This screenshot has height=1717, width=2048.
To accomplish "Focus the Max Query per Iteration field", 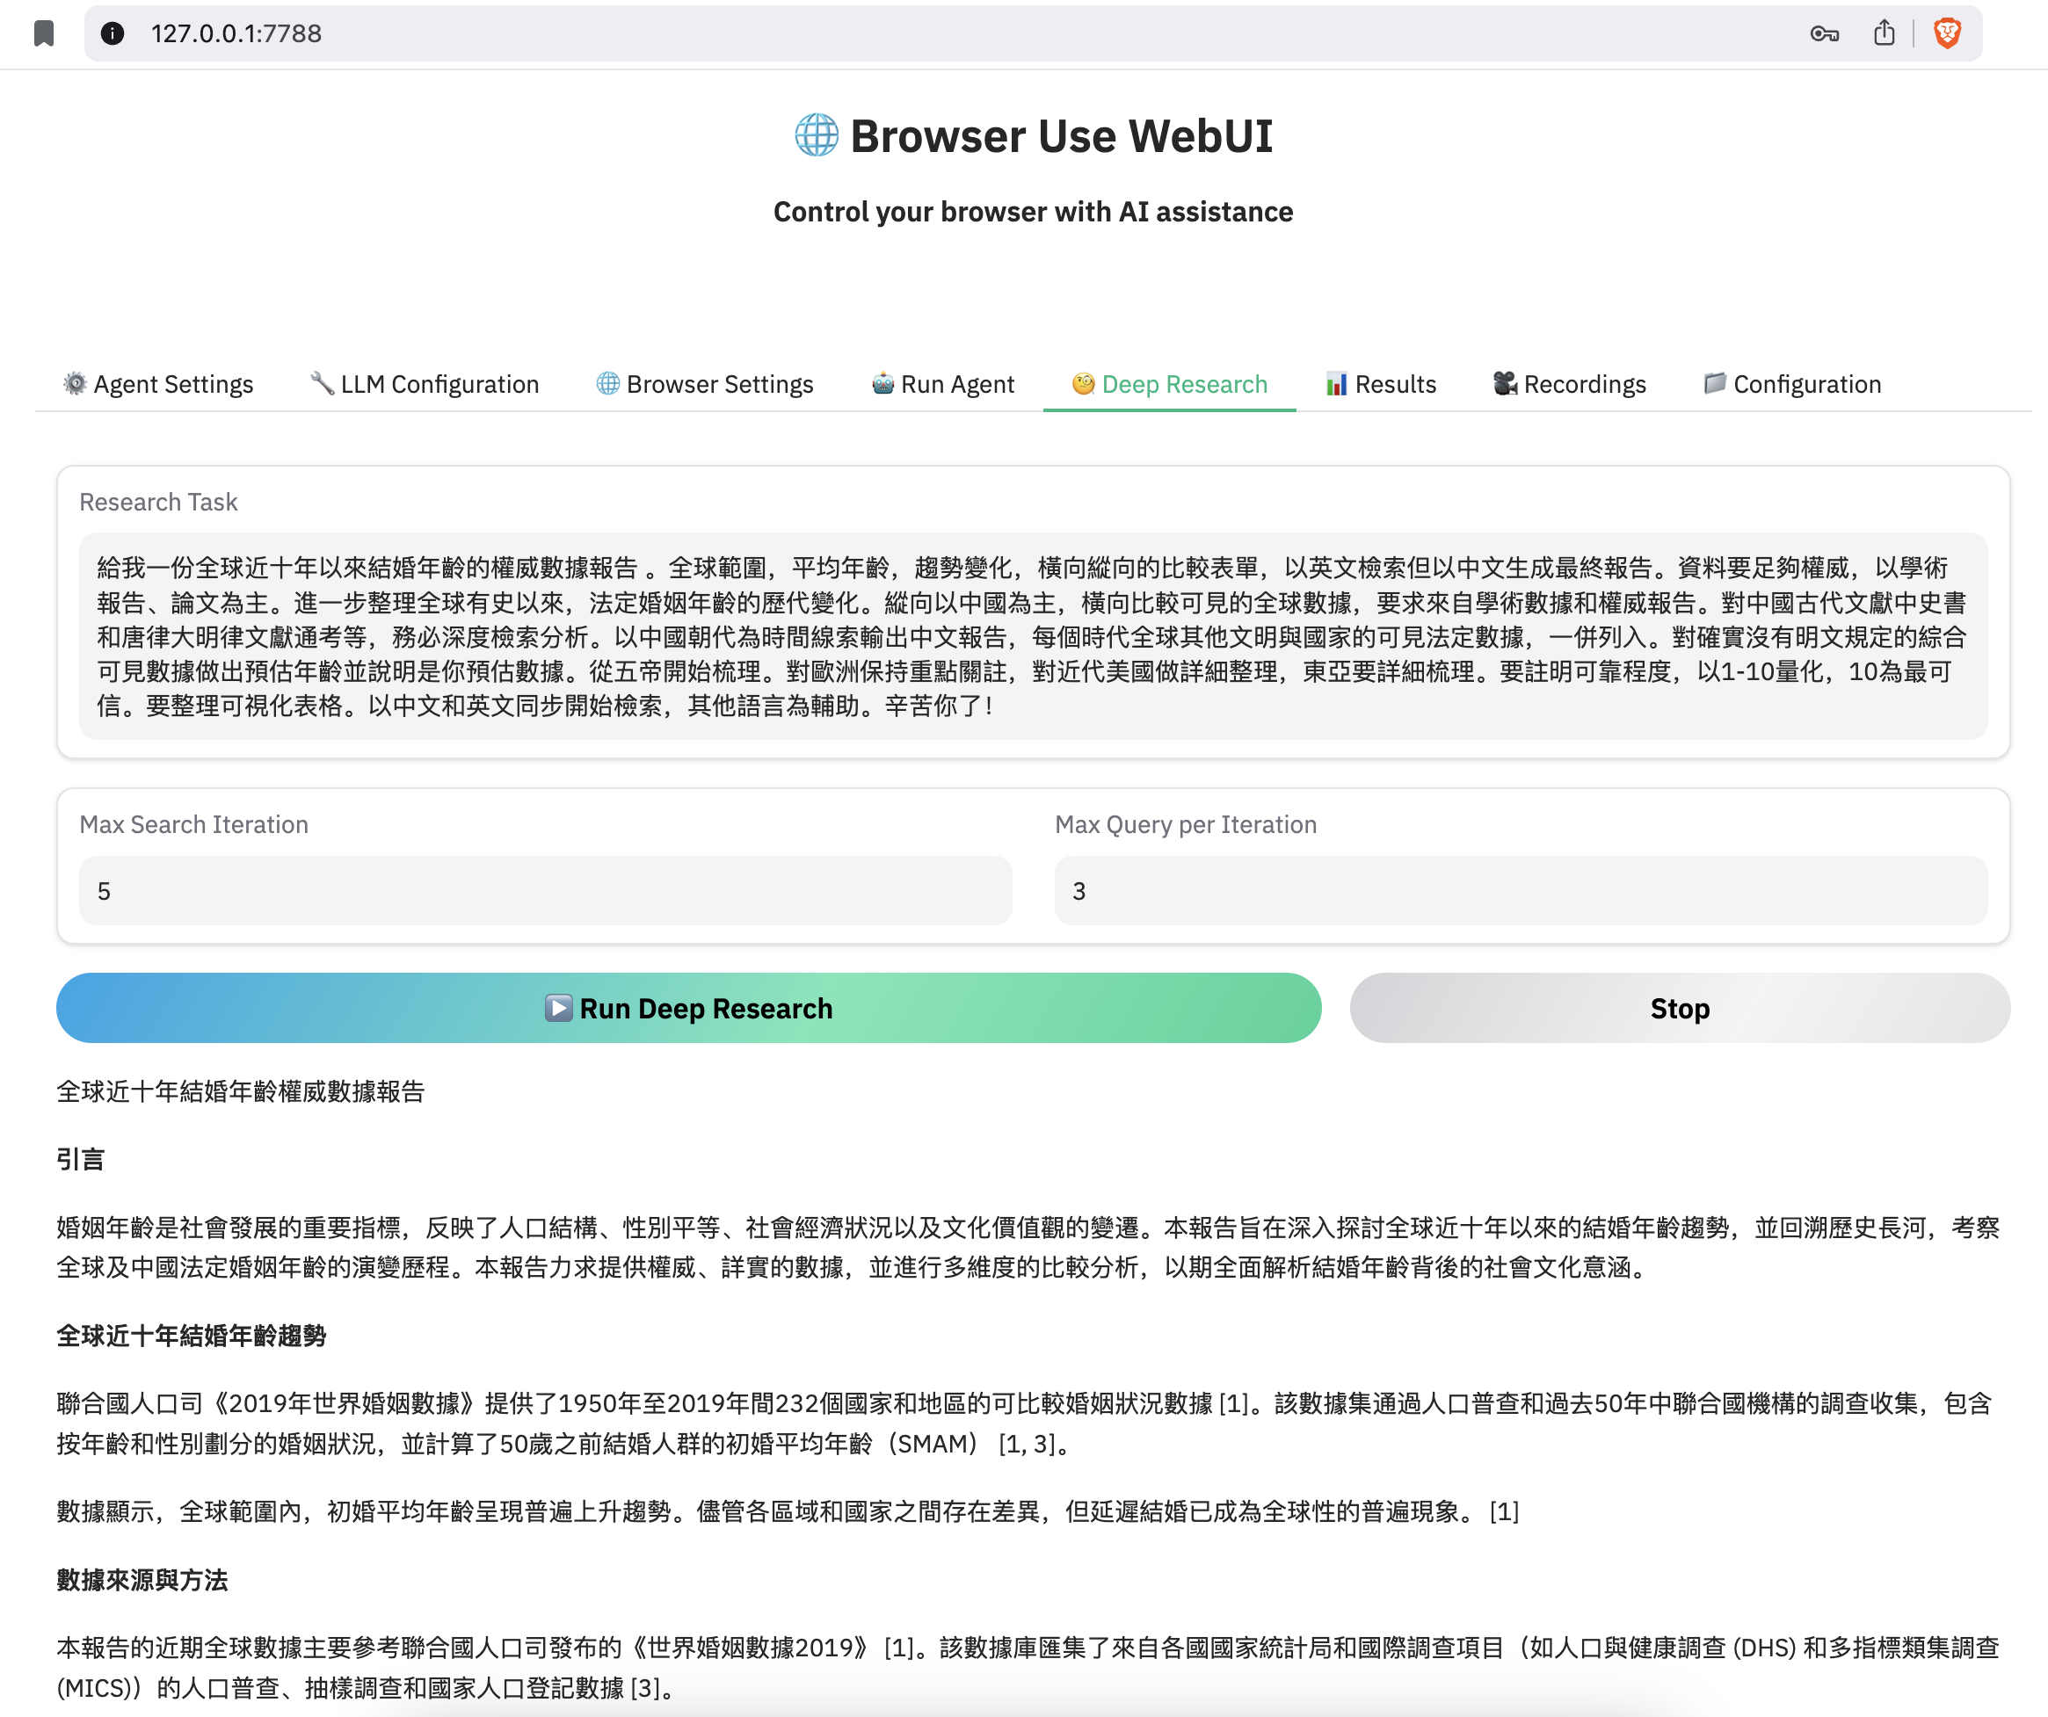I will [1521, 890].
